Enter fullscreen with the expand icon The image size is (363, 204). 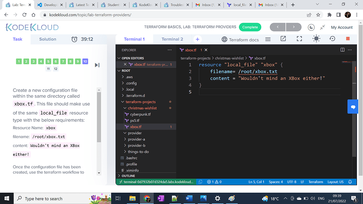click(299, 39)
